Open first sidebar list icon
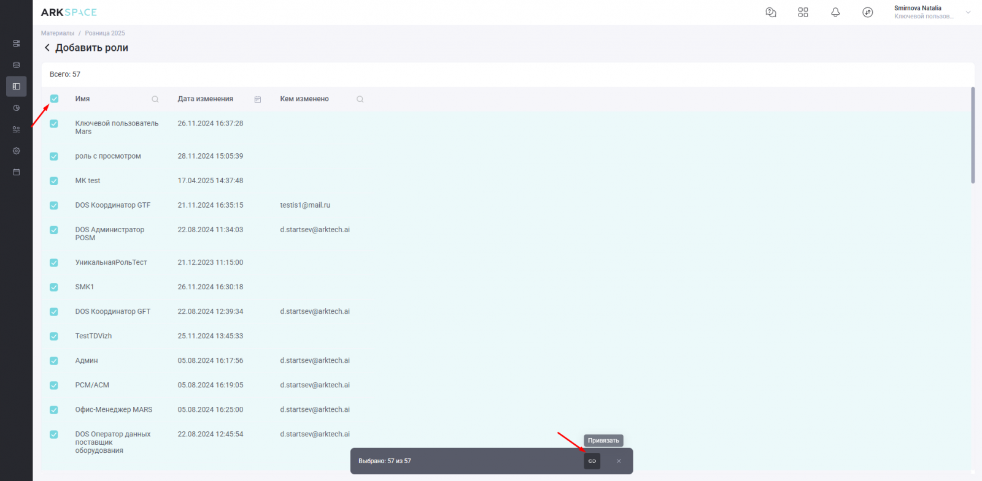This screenshot has width=982, height=481. click(17, 44)
